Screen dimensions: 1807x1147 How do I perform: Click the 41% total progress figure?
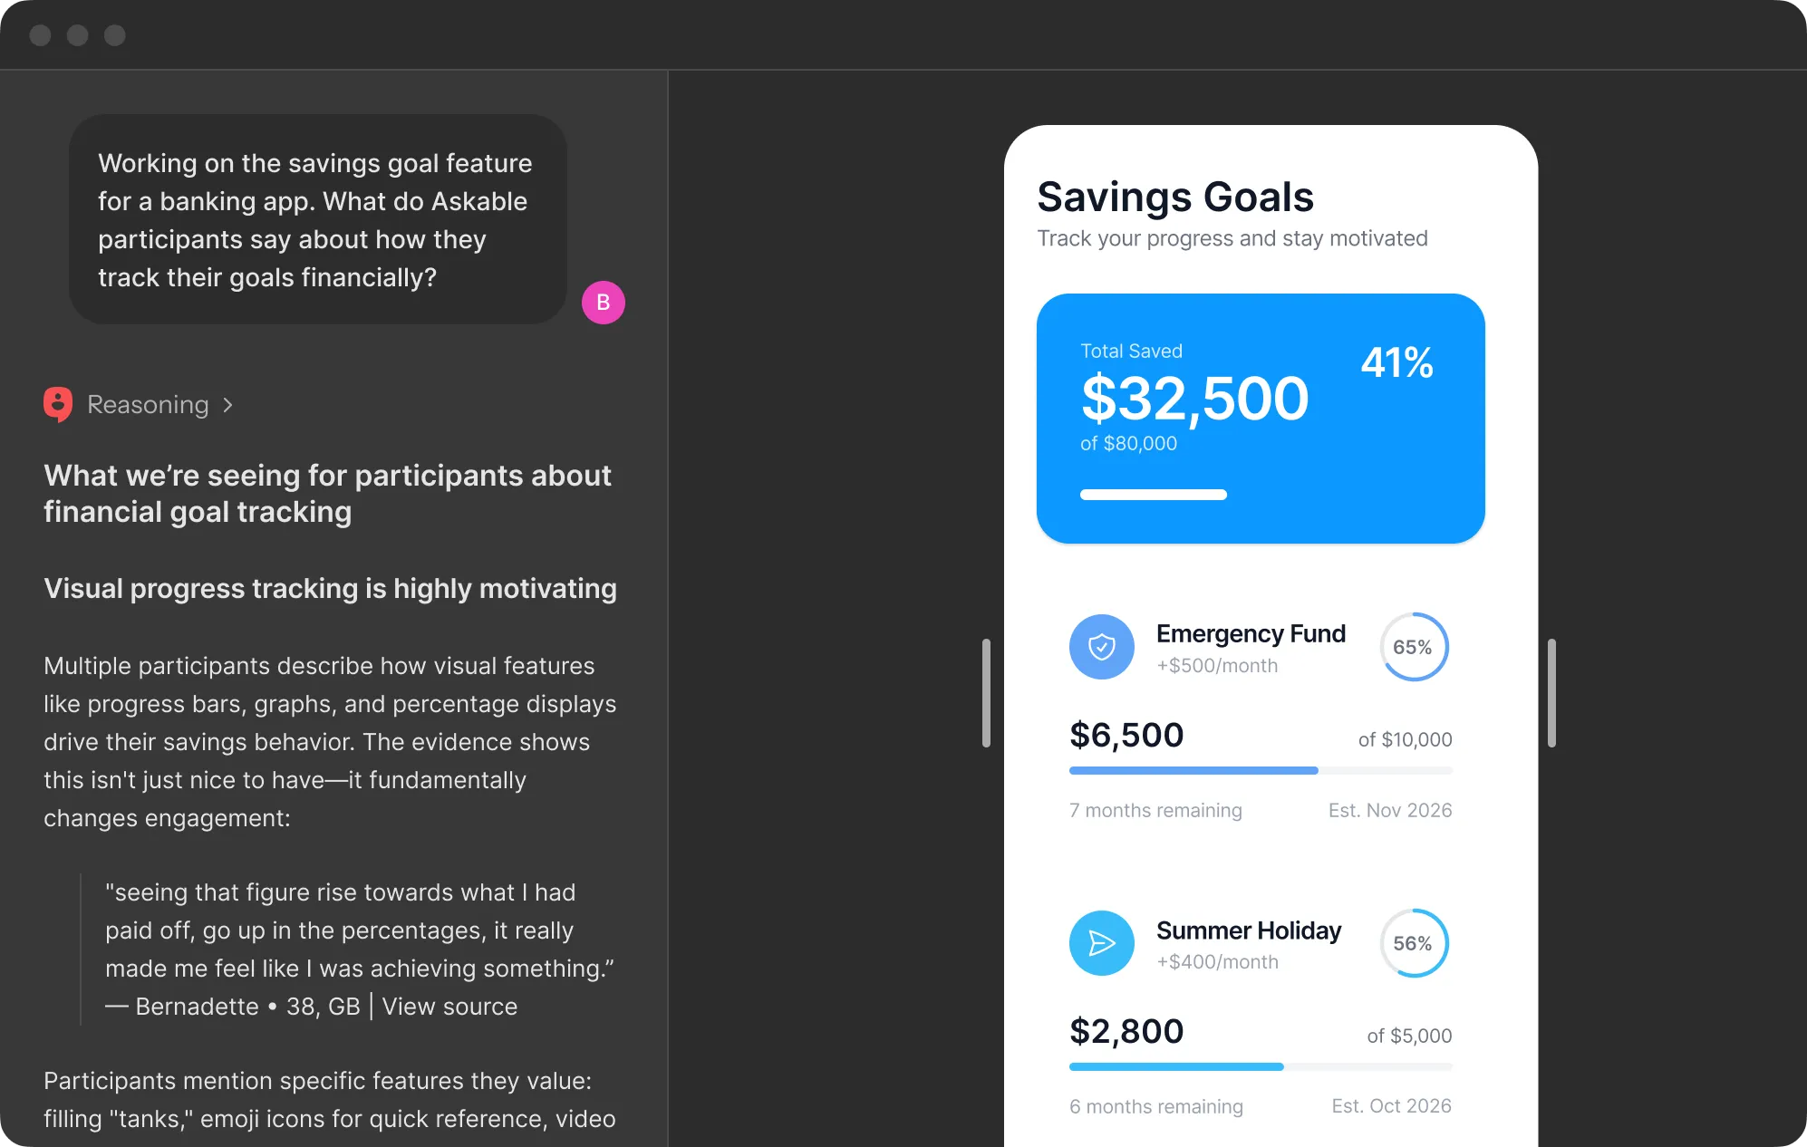point(1396,362)
